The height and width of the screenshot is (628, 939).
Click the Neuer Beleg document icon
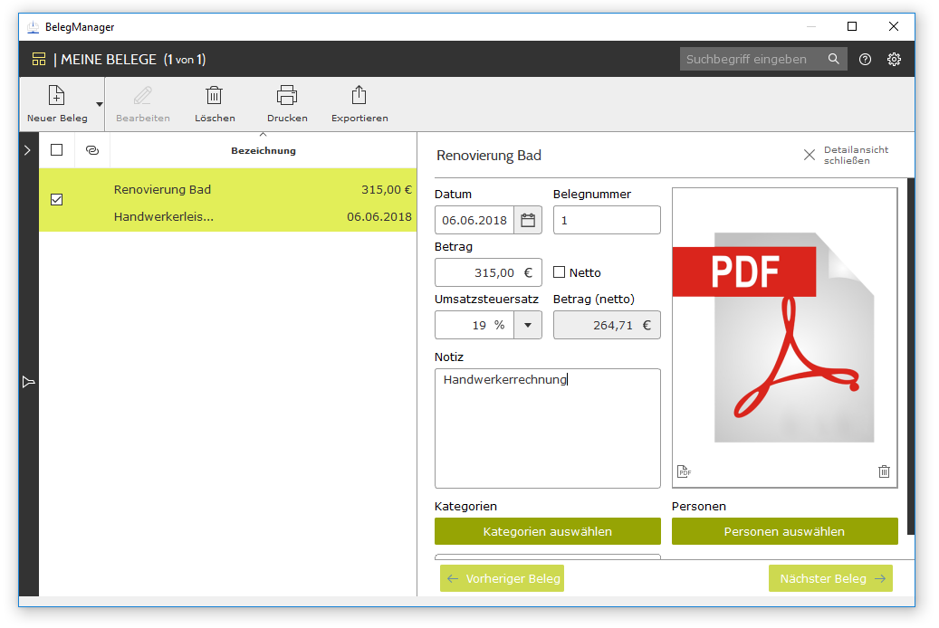56,95
